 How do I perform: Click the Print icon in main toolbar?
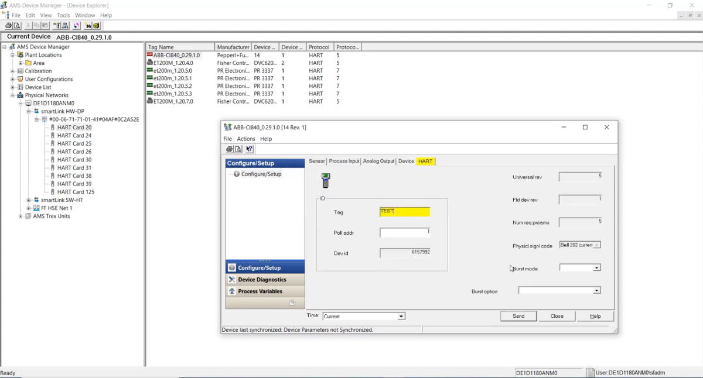coord(8,26)
